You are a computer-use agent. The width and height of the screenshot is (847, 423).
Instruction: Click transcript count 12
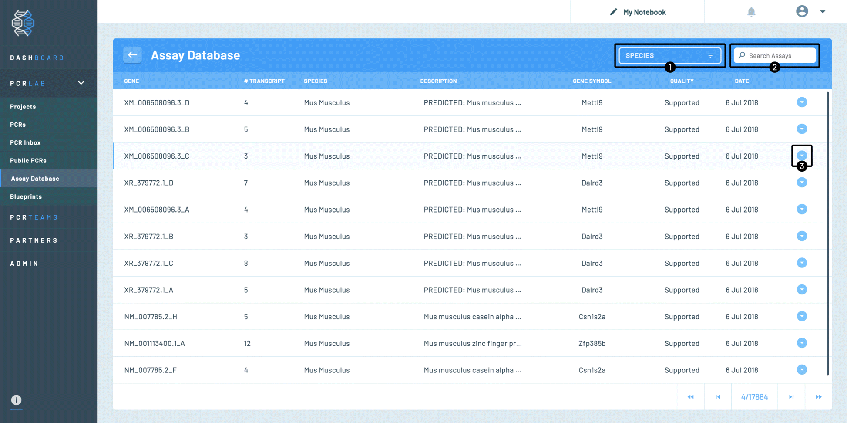(x=247, y=343)
